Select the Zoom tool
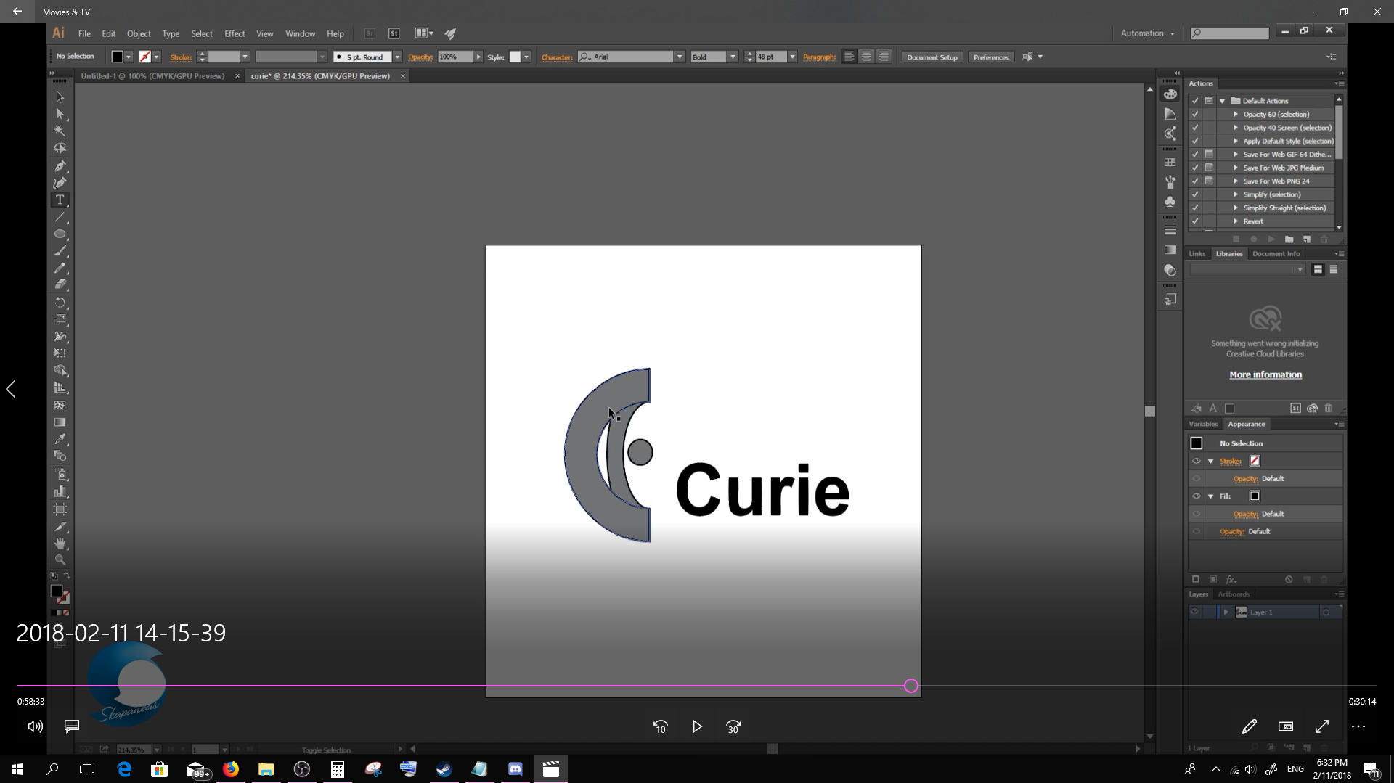The width and height of the screenshot is (1394, 783). pos(60,559)
